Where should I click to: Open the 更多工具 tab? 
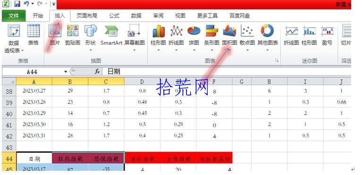[x=207, y=16]
